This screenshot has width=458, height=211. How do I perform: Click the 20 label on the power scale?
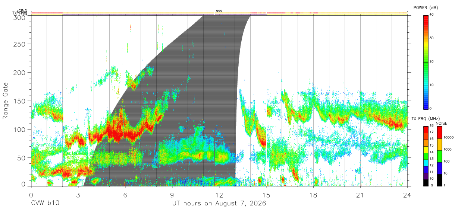tap(432, 61)
